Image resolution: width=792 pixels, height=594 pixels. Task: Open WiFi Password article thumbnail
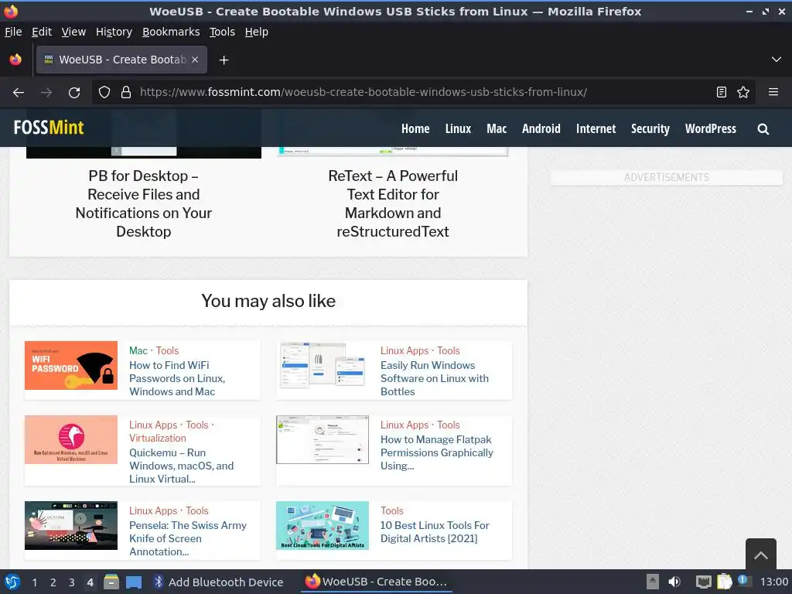coord(70,365)
